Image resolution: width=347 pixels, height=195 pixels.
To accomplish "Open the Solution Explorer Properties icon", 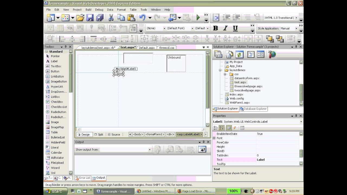I will pos(218,54).
